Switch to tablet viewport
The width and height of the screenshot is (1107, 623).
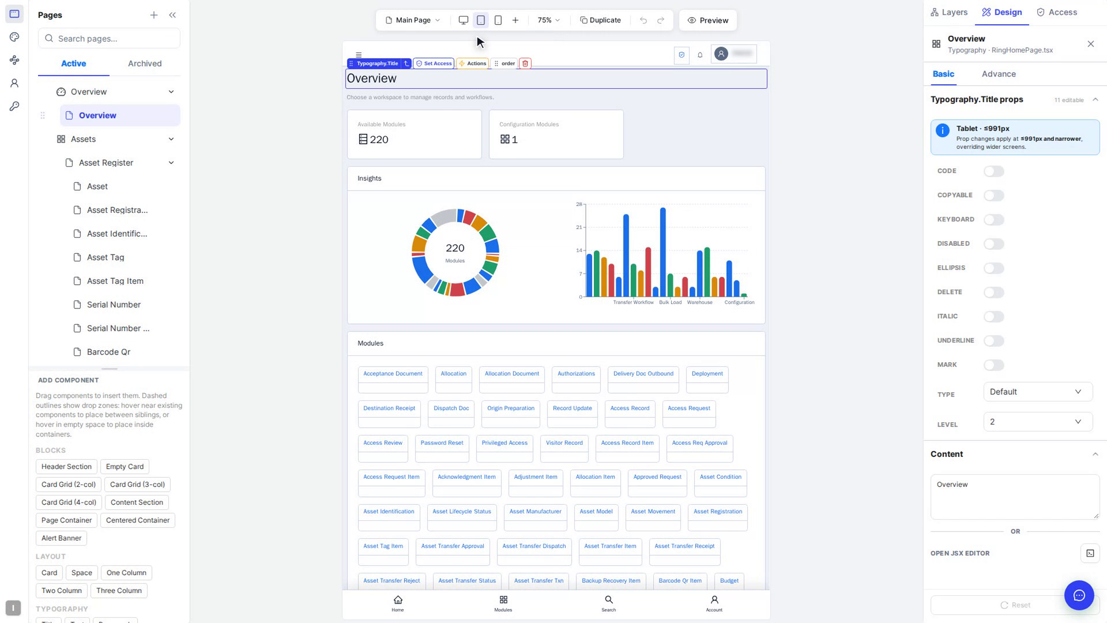coord(481,20)
